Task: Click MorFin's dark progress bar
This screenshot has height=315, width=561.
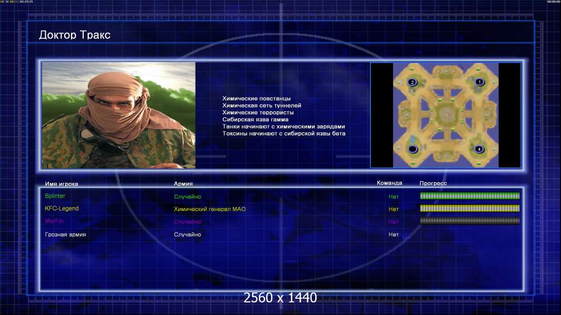Action: [469, 221]
